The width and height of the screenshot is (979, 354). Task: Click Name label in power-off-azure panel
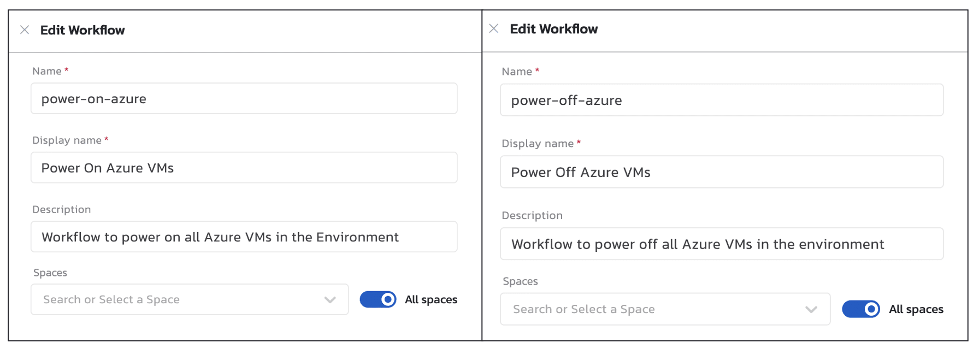point(517,72)
